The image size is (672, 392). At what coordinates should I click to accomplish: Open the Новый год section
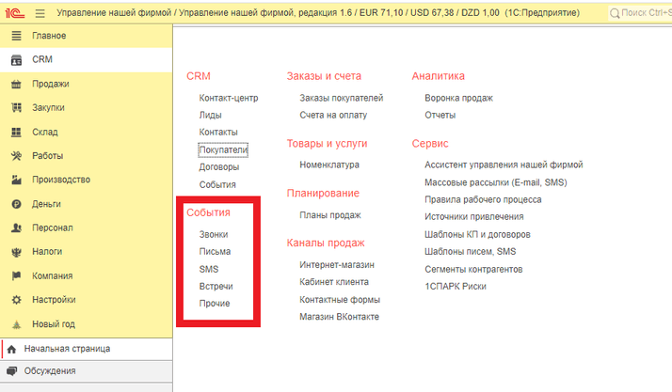click(x=54, y=324)
